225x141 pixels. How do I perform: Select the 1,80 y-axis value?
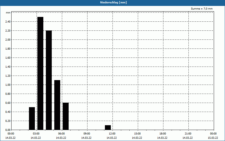coord(8,49)
